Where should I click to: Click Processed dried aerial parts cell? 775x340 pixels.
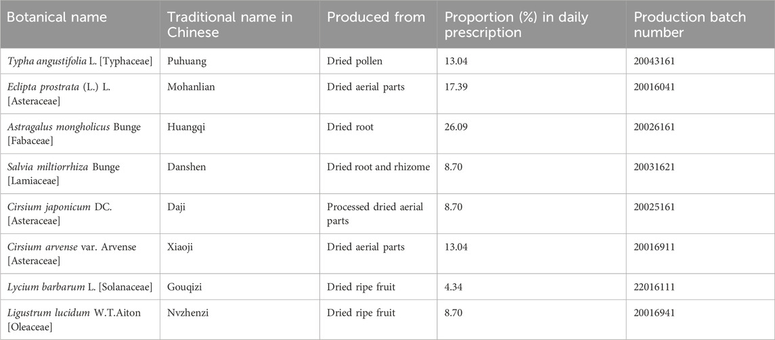(x=375, y=213)
